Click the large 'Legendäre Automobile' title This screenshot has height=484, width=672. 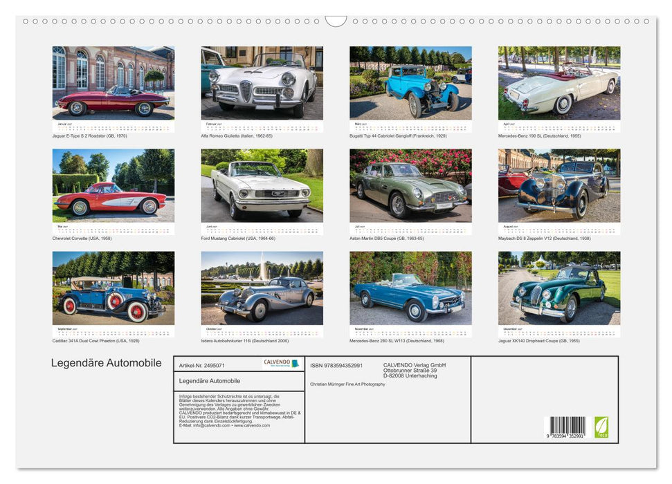107,363
